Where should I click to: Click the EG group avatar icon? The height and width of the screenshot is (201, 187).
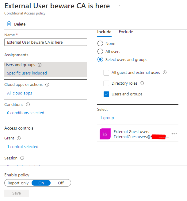tap(105, 134)
